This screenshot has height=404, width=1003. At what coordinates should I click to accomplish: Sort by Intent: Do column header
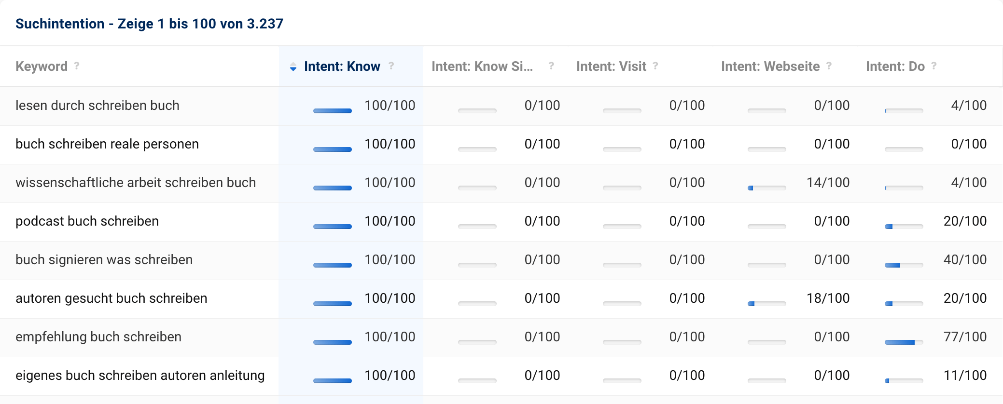895,67
